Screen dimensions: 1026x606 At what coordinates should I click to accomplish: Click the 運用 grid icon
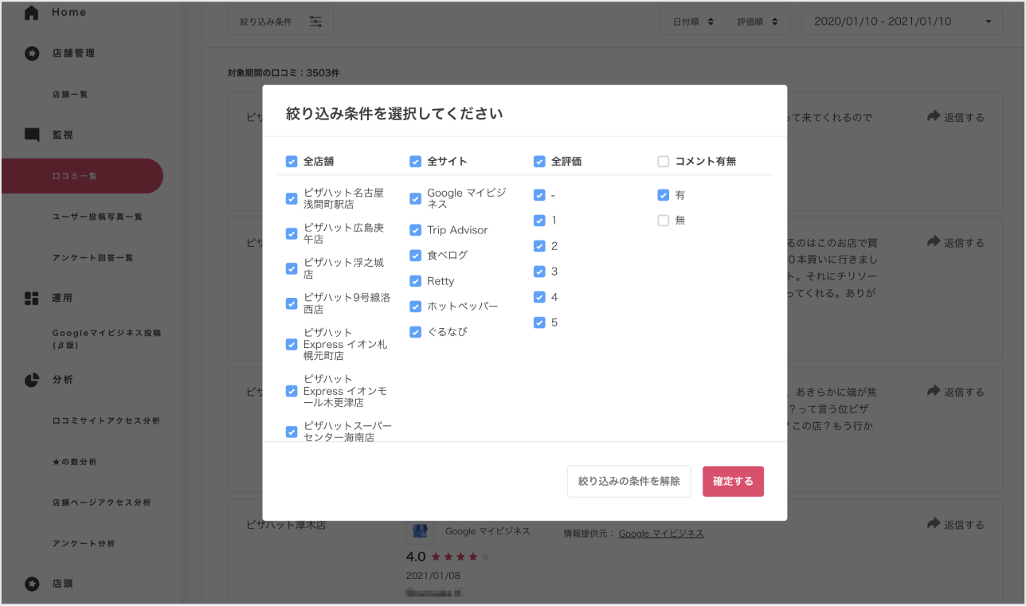click(32, 298)
